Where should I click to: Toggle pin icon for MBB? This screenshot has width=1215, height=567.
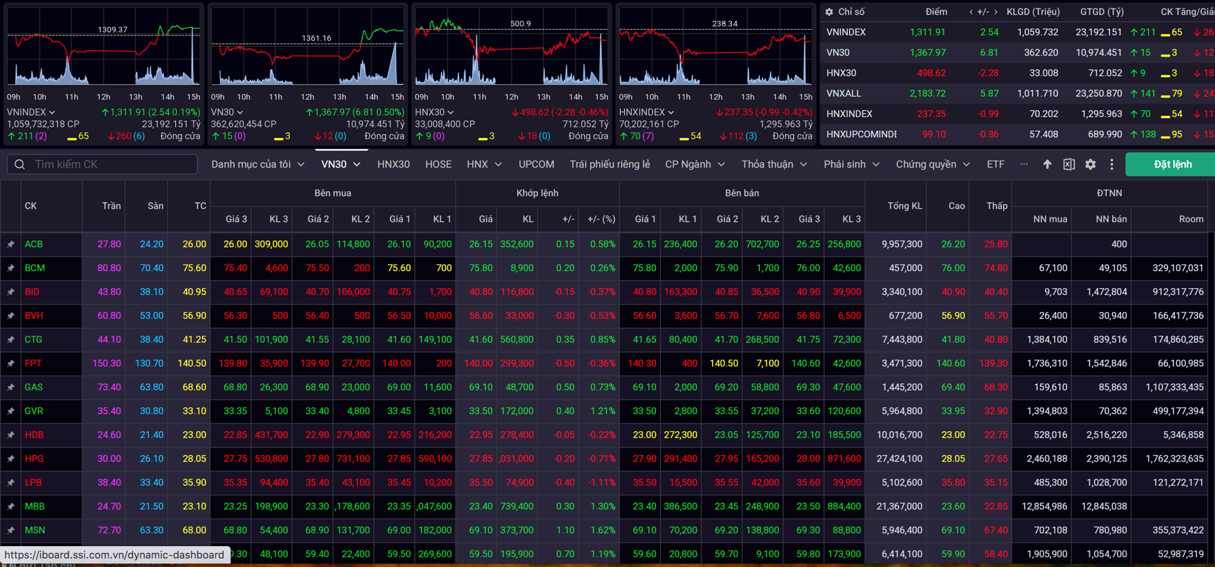pos(11,506)
